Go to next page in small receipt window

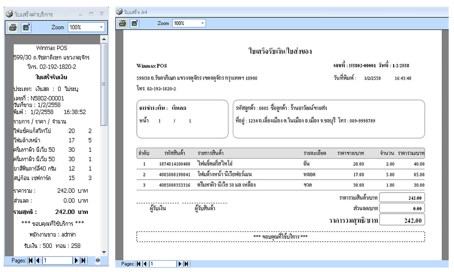(x=76, y=260)
